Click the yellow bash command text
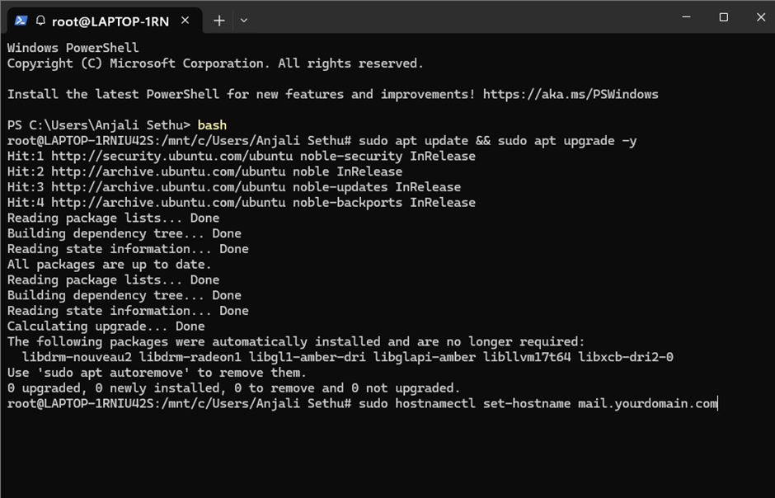This screenshot has height=498, width=775. tap(212, 125)
